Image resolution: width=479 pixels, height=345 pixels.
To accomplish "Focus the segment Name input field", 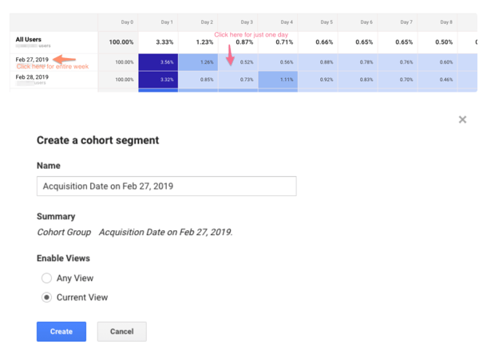I will click(x=167, y=186).
